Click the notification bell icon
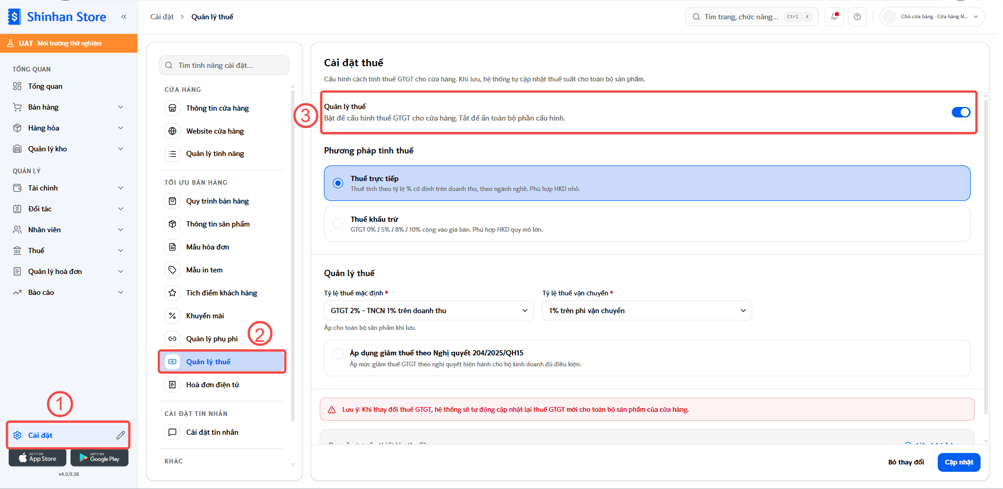This screenshot has width=1003, height=489. 834,17
